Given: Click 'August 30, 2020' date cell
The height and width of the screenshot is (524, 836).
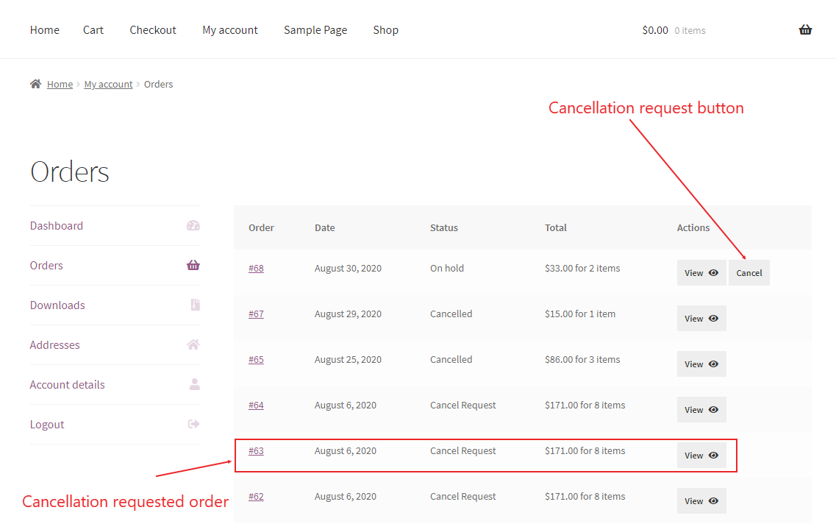Looking at the screenshot, I should coord(349,269).
